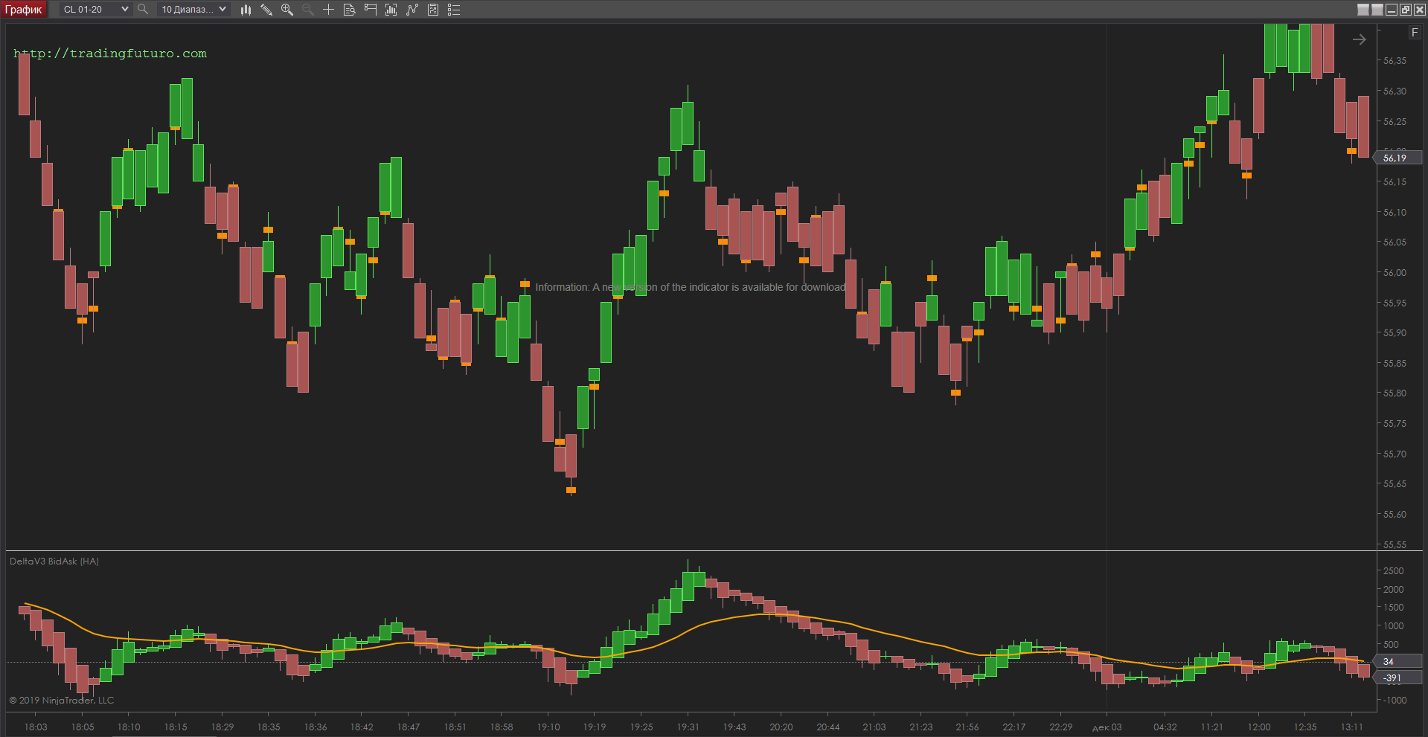
Task: Open the data box icon
Action: [x=349, y=10]
